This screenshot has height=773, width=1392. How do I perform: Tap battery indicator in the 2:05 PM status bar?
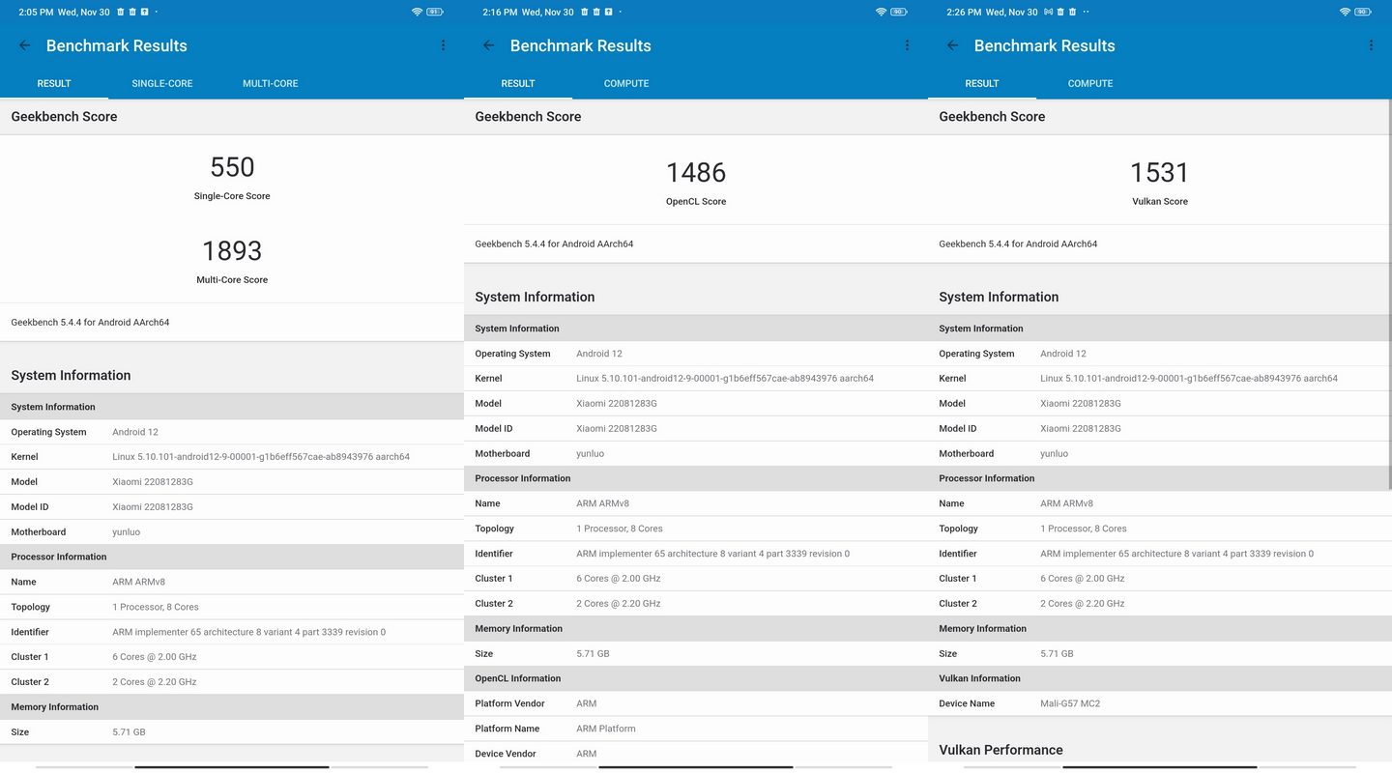point(435,12)
